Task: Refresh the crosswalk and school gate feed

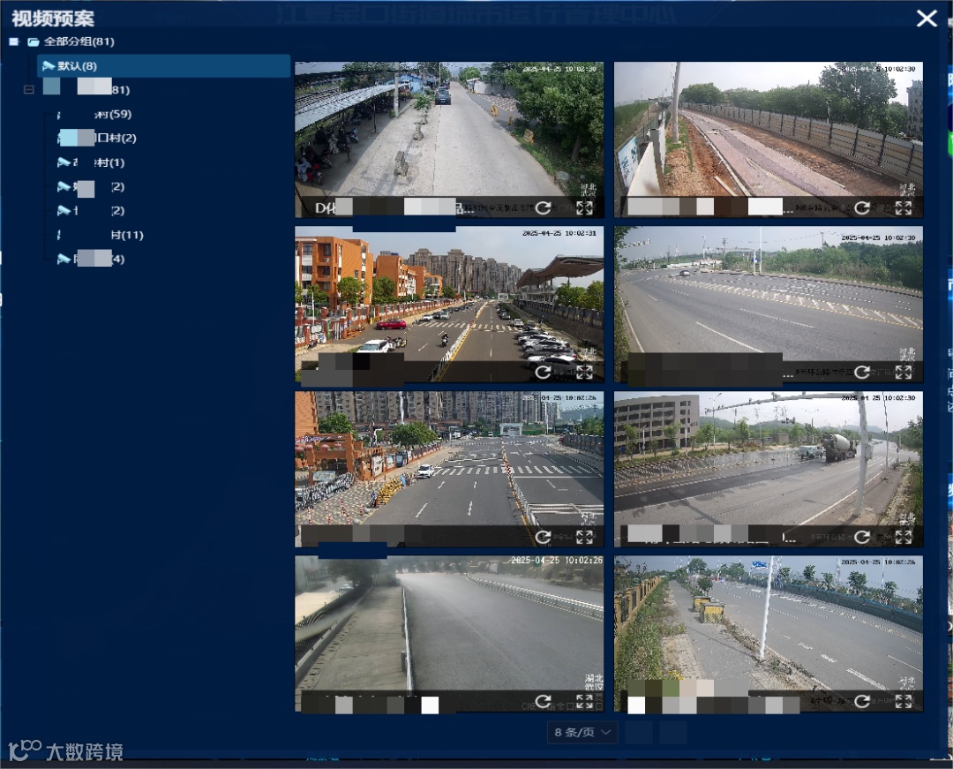Action: [x=543, y=537]
